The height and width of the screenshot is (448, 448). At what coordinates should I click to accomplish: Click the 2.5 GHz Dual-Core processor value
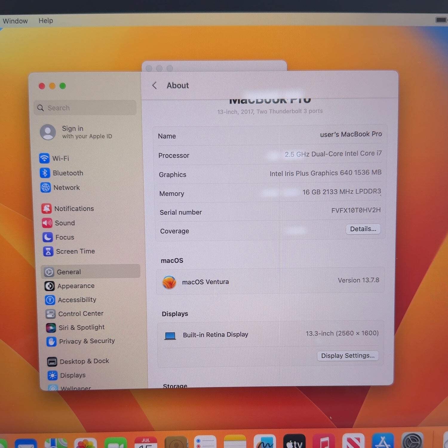pyautogui.click(x=333, y=154)
